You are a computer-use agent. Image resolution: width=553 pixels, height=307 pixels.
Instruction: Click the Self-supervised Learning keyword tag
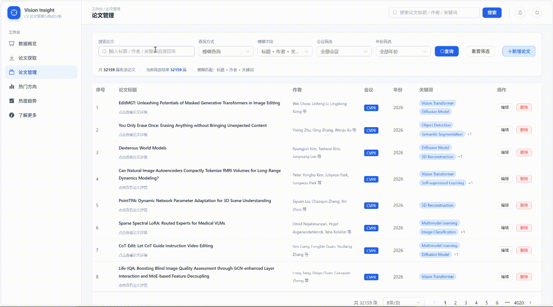(442, 183)
